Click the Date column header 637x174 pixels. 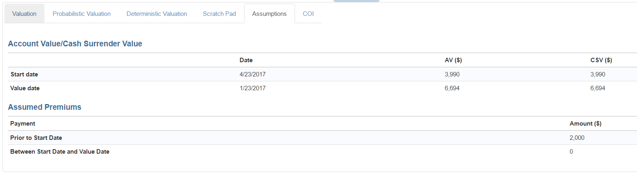(246, 61)
